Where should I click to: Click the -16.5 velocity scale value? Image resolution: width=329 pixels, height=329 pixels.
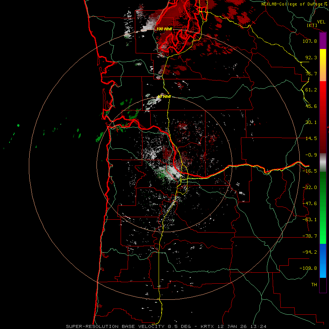pos(310,171)
